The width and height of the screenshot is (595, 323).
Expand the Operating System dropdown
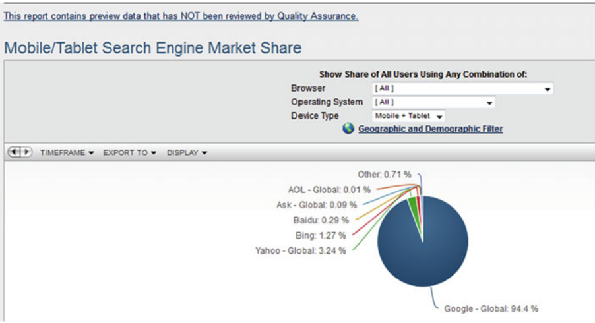point(433,102)
